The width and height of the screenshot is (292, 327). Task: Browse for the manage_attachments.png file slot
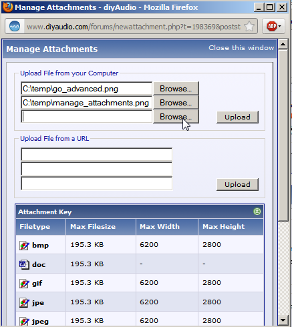click(x=176, y=103)
